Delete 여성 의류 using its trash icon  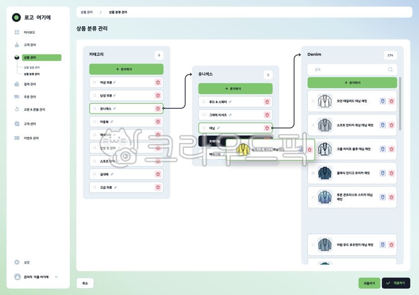pyautogui.click(x=158, y=82)
